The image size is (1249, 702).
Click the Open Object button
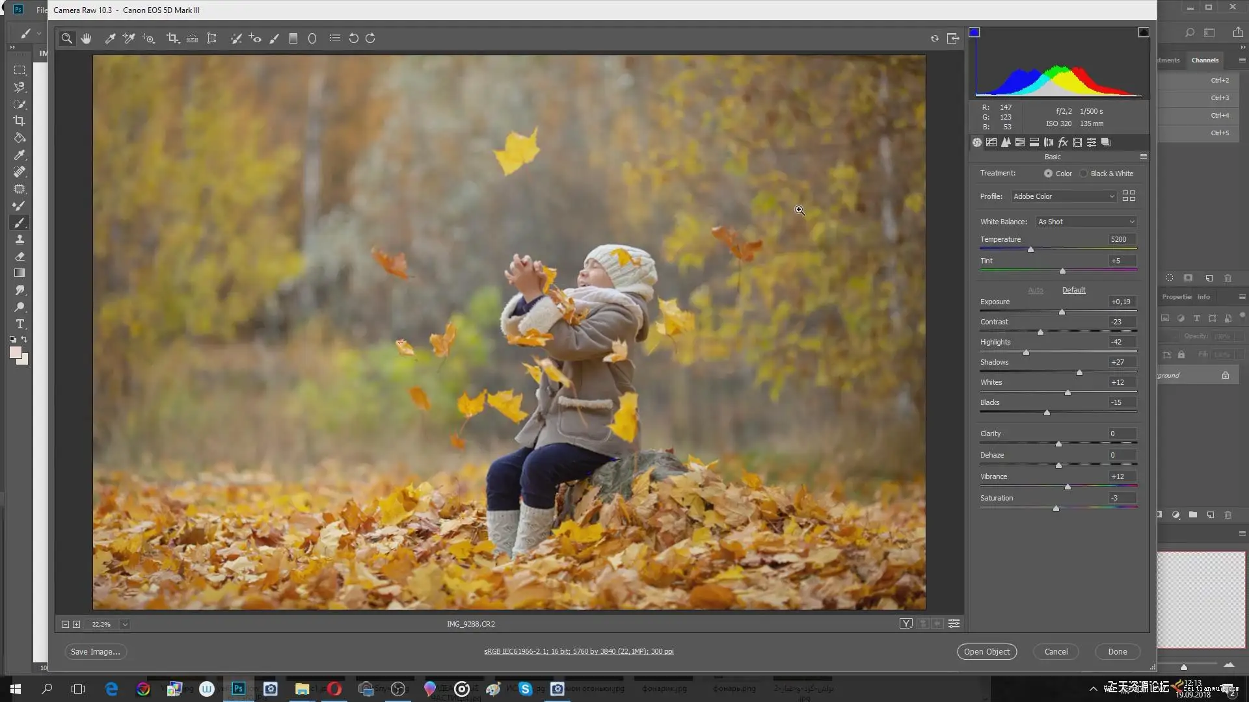pos(986,651)
